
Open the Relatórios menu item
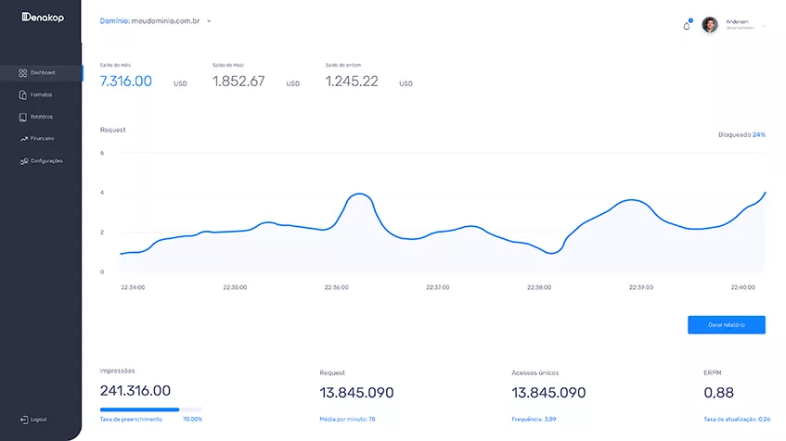click(42, 117)
